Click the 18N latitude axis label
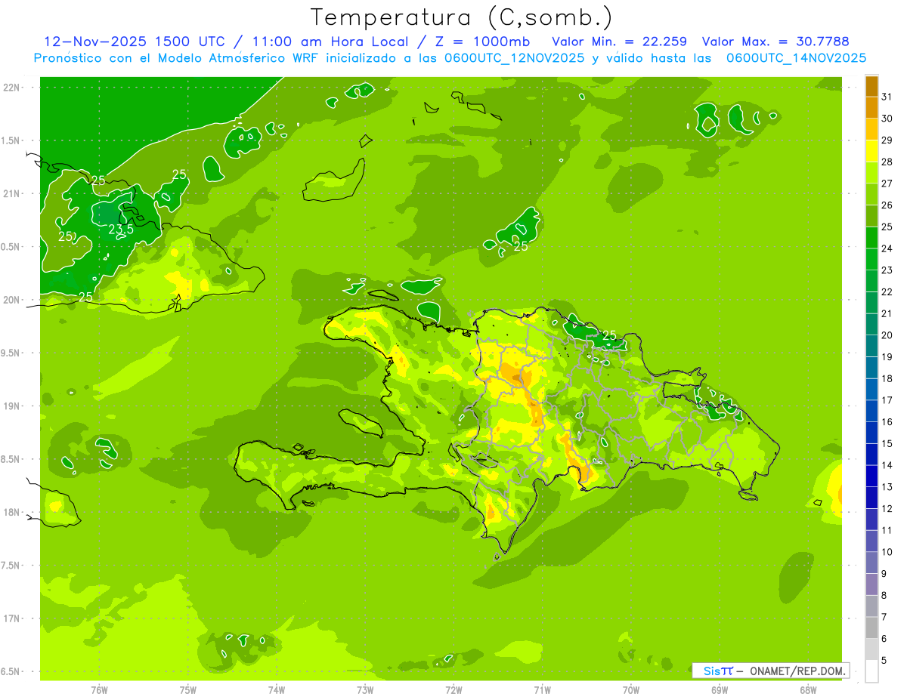The width and height of the screenshot is (907, 700). coord(11,512)
